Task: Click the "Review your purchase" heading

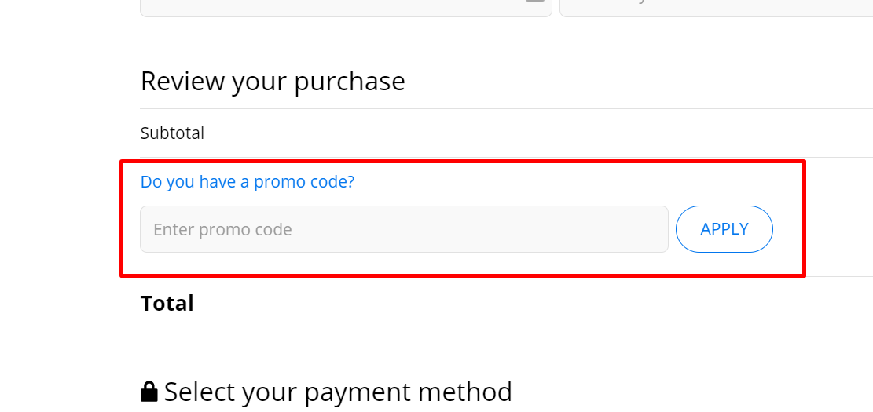Action: pos(273,82)
